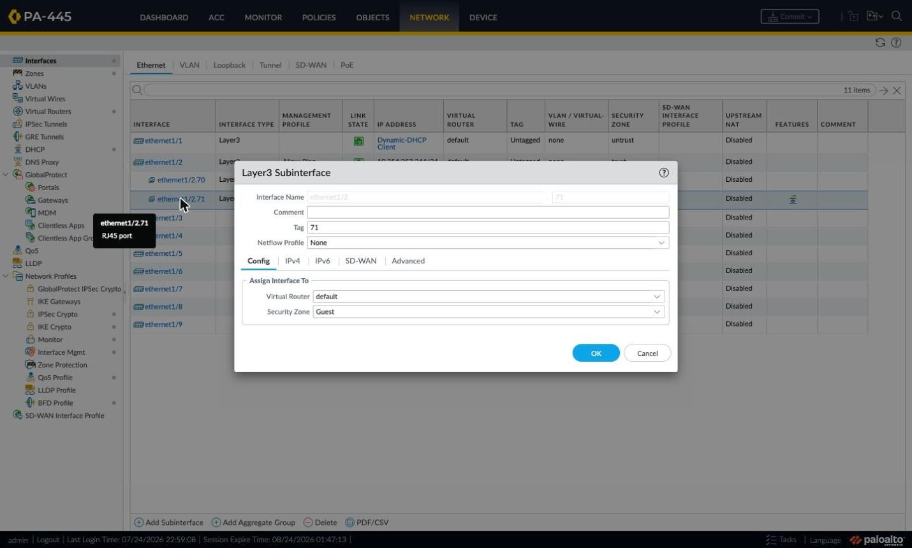Collapse the GlobalProtect tree node
The image size is (912, 548).
6,175
